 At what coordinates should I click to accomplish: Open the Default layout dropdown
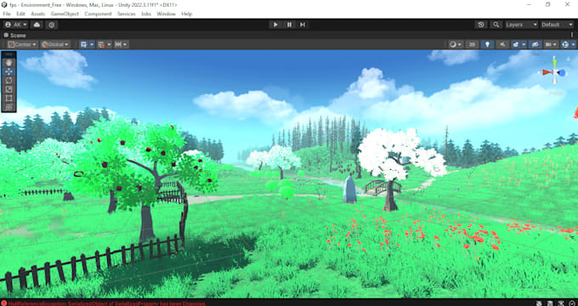[x=557, y=25]
